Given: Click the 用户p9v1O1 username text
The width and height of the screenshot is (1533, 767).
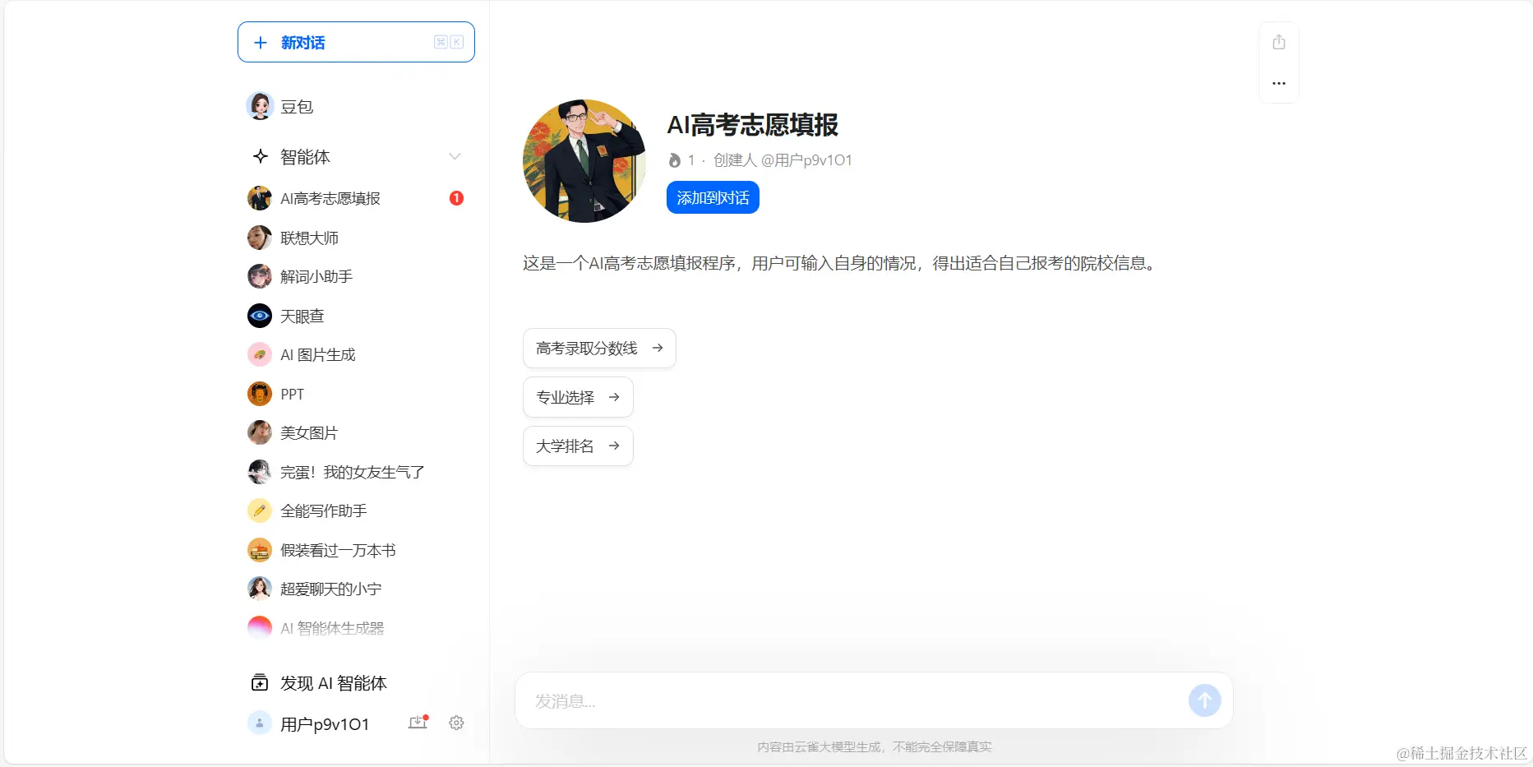Looking at the screenshot, I should (x=325, y=724).
